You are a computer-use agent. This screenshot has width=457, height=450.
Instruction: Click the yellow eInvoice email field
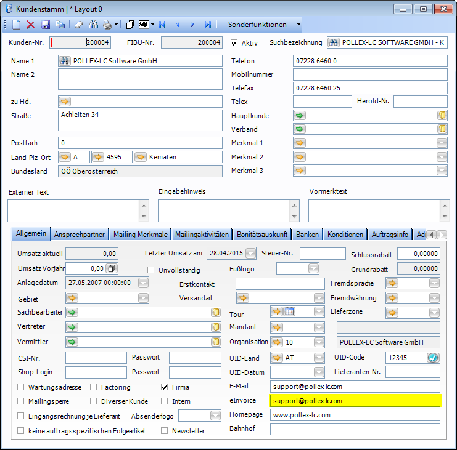point(355,401)
